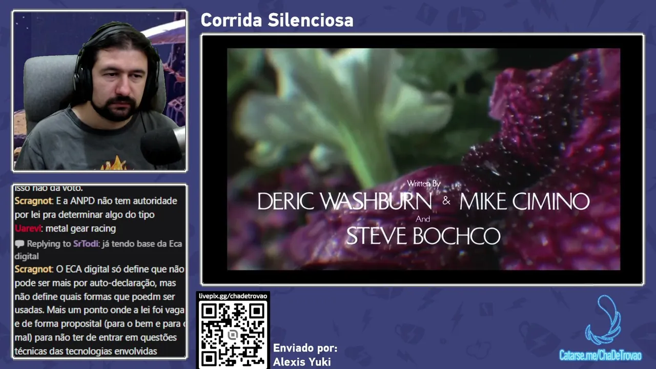Click the reply speech bubble icon in chat
The image size is (656, 369).
click(19, 244)
